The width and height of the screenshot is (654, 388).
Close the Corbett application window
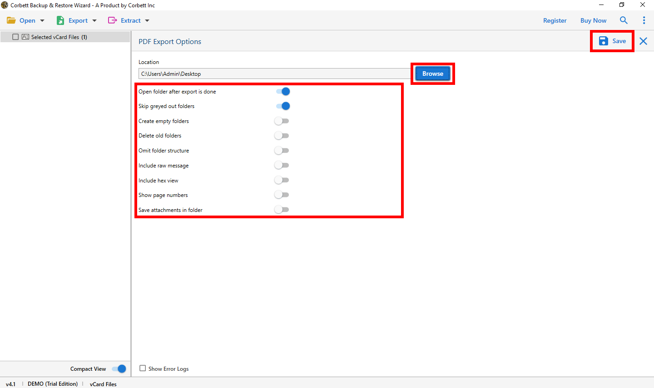coord(643,5)
